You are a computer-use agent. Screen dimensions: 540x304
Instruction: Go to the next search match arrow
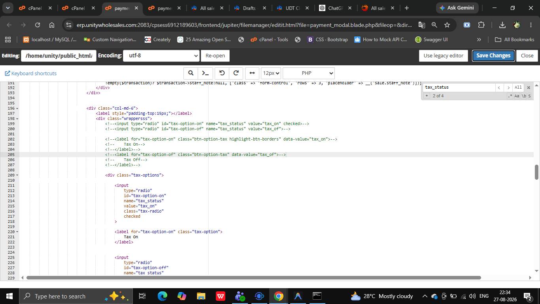pos(508,87)
